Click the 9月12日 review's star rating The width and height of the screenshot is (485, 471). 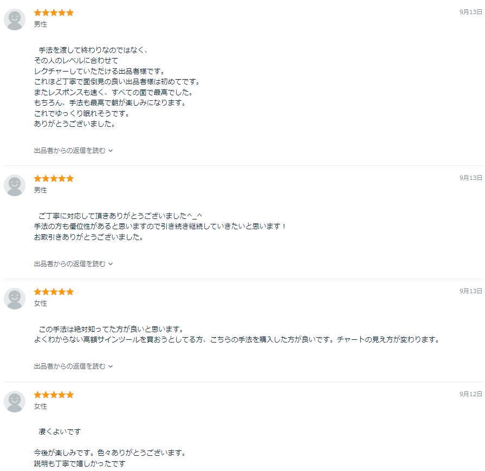pyautogui.click(x=54, y=395)
